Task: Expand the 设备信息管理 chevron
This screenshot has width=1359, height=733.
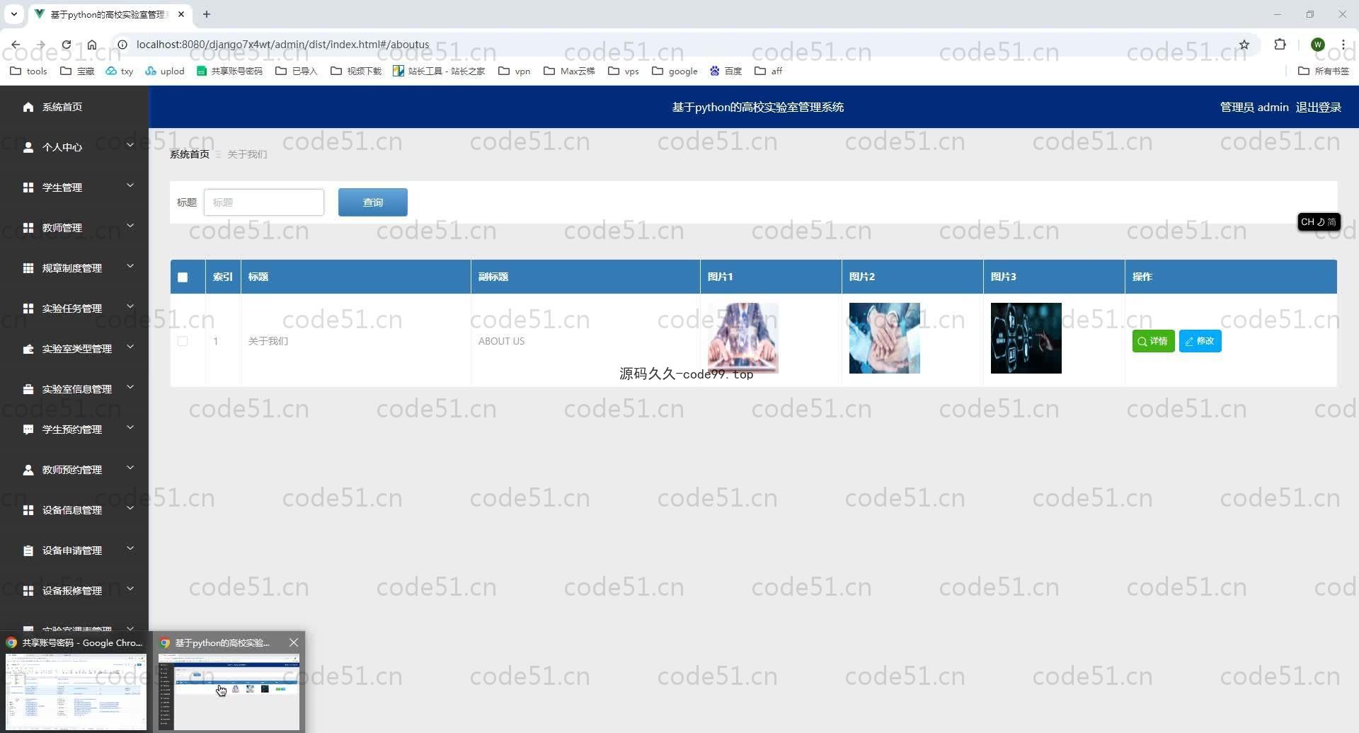Action: [130, 509]
